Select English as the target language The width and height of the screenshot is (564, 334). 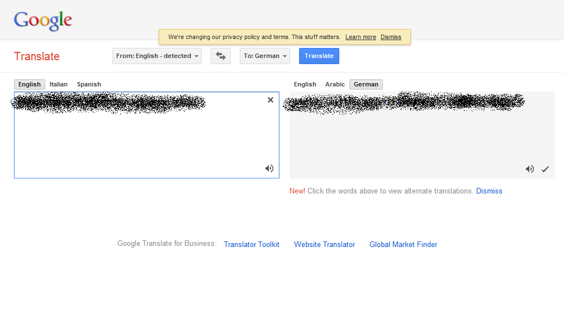pos(305,84)
